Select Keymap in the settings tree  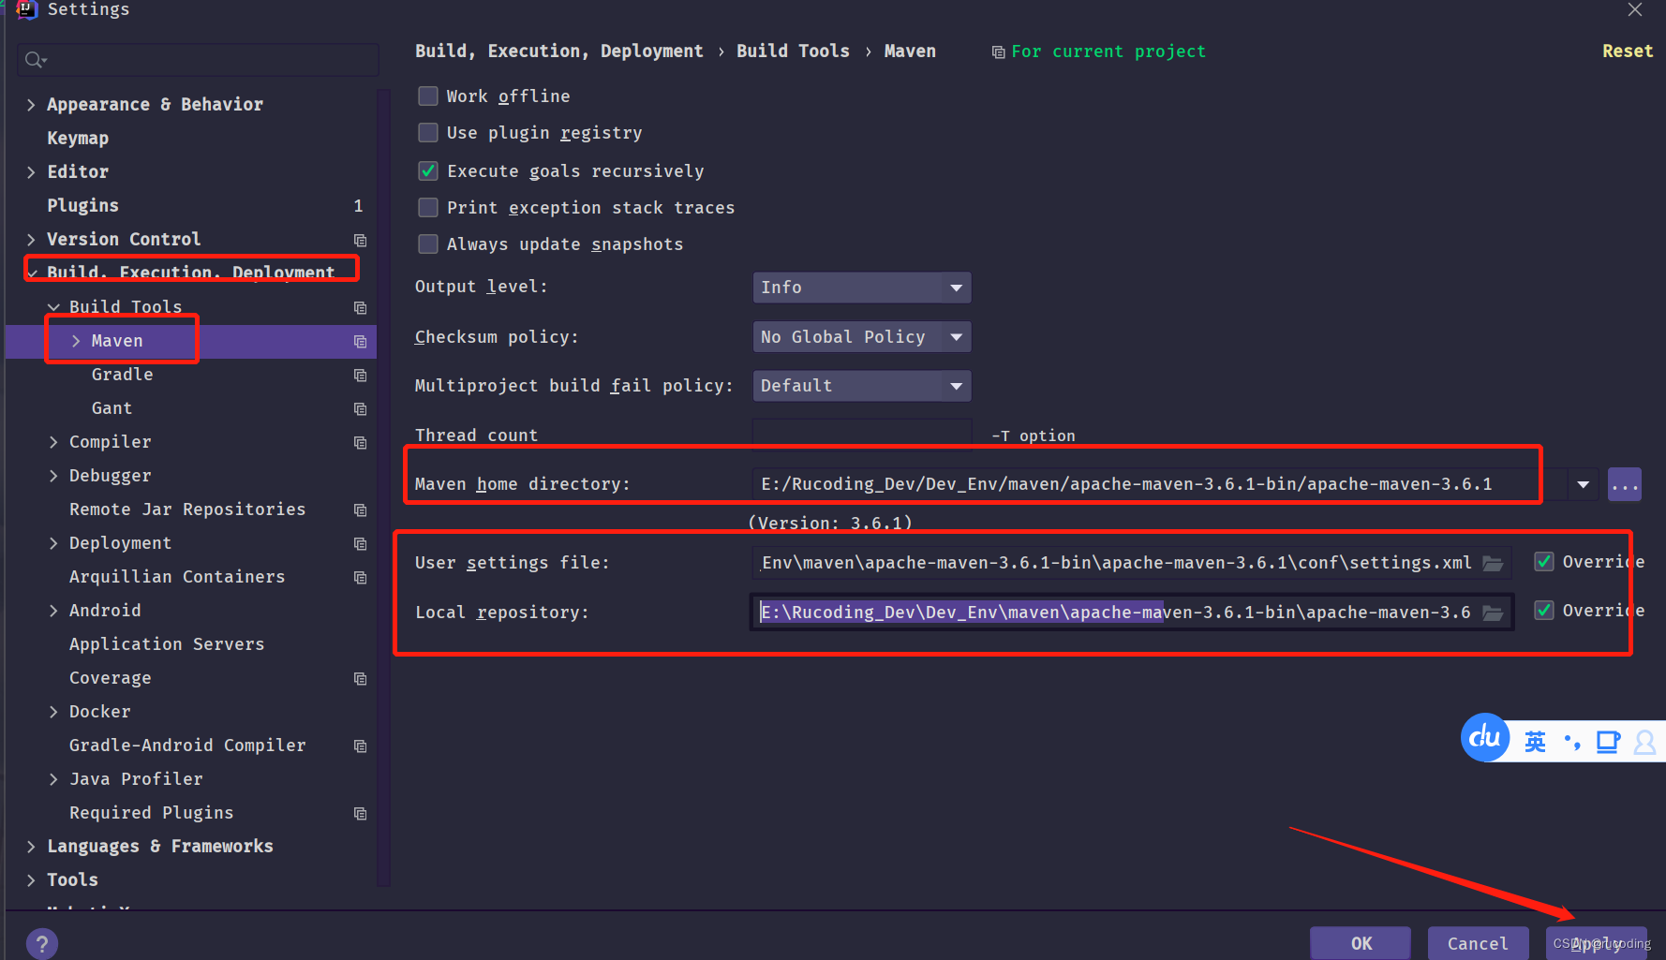[78, 138]
